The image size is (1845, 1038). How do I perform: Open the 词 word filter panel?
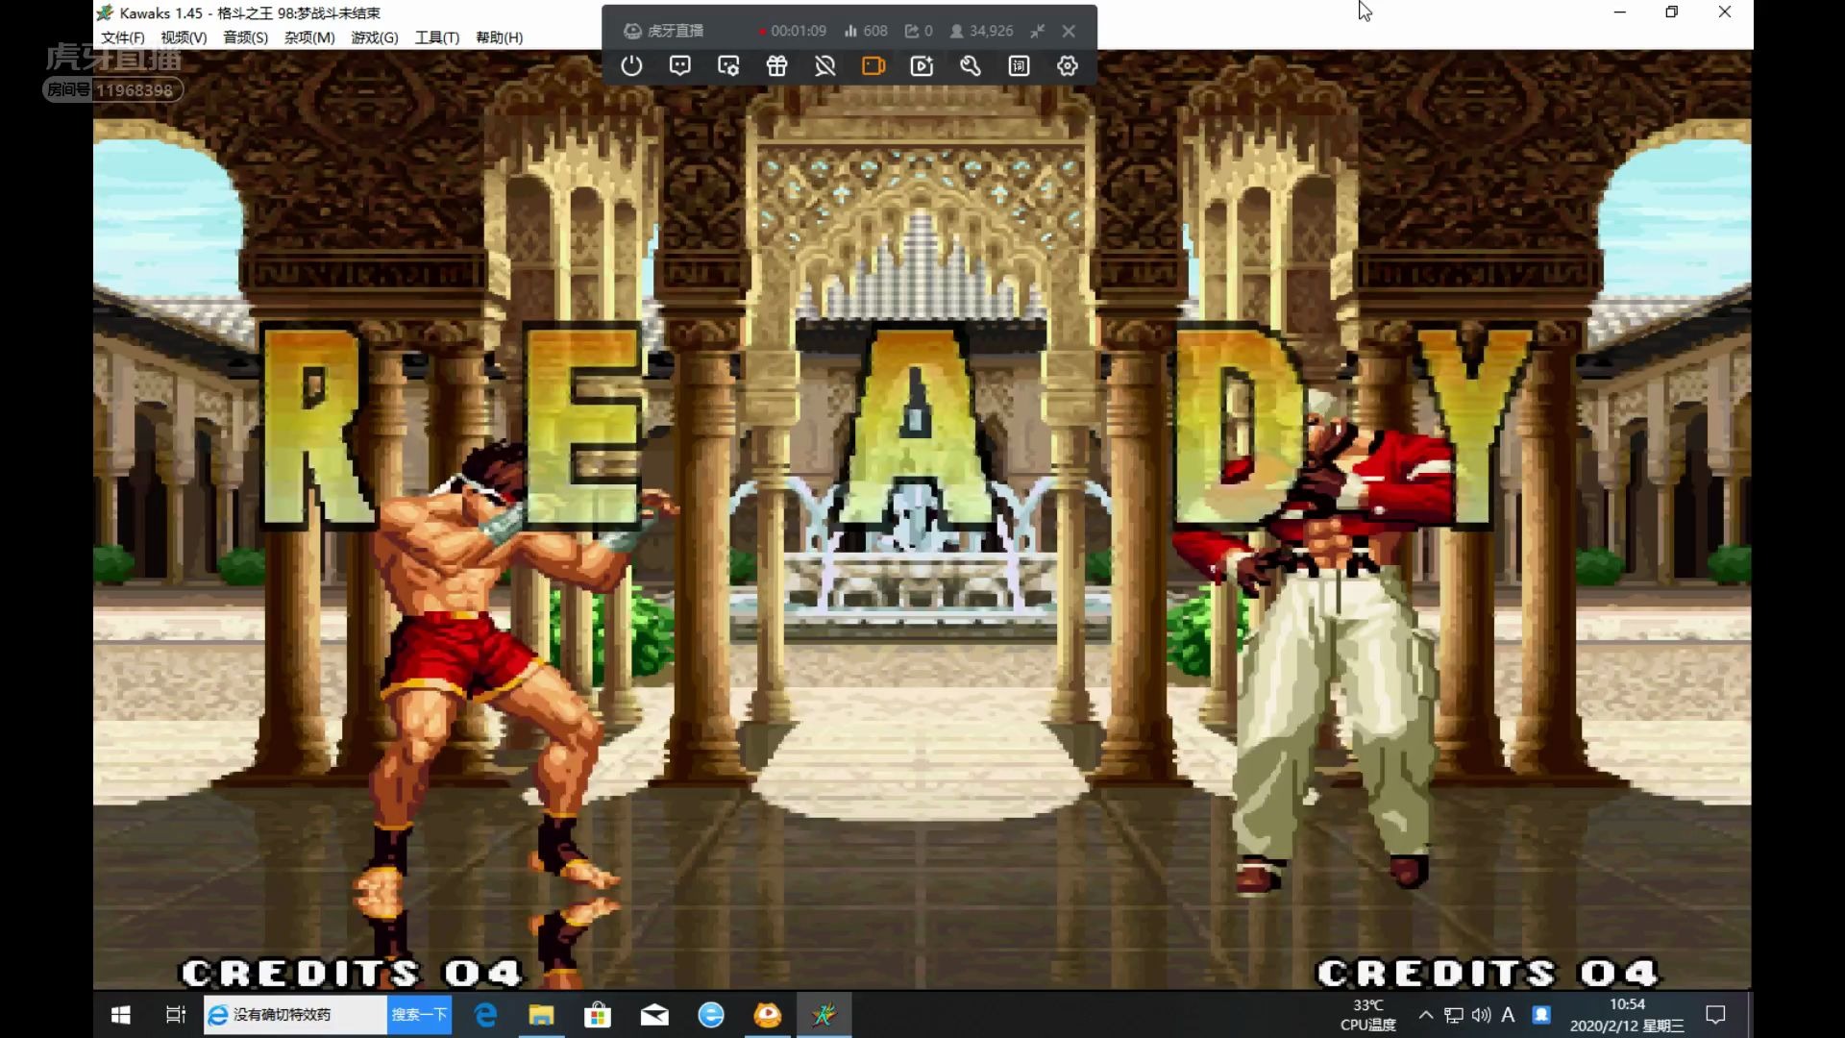[x=1020, y=66]
